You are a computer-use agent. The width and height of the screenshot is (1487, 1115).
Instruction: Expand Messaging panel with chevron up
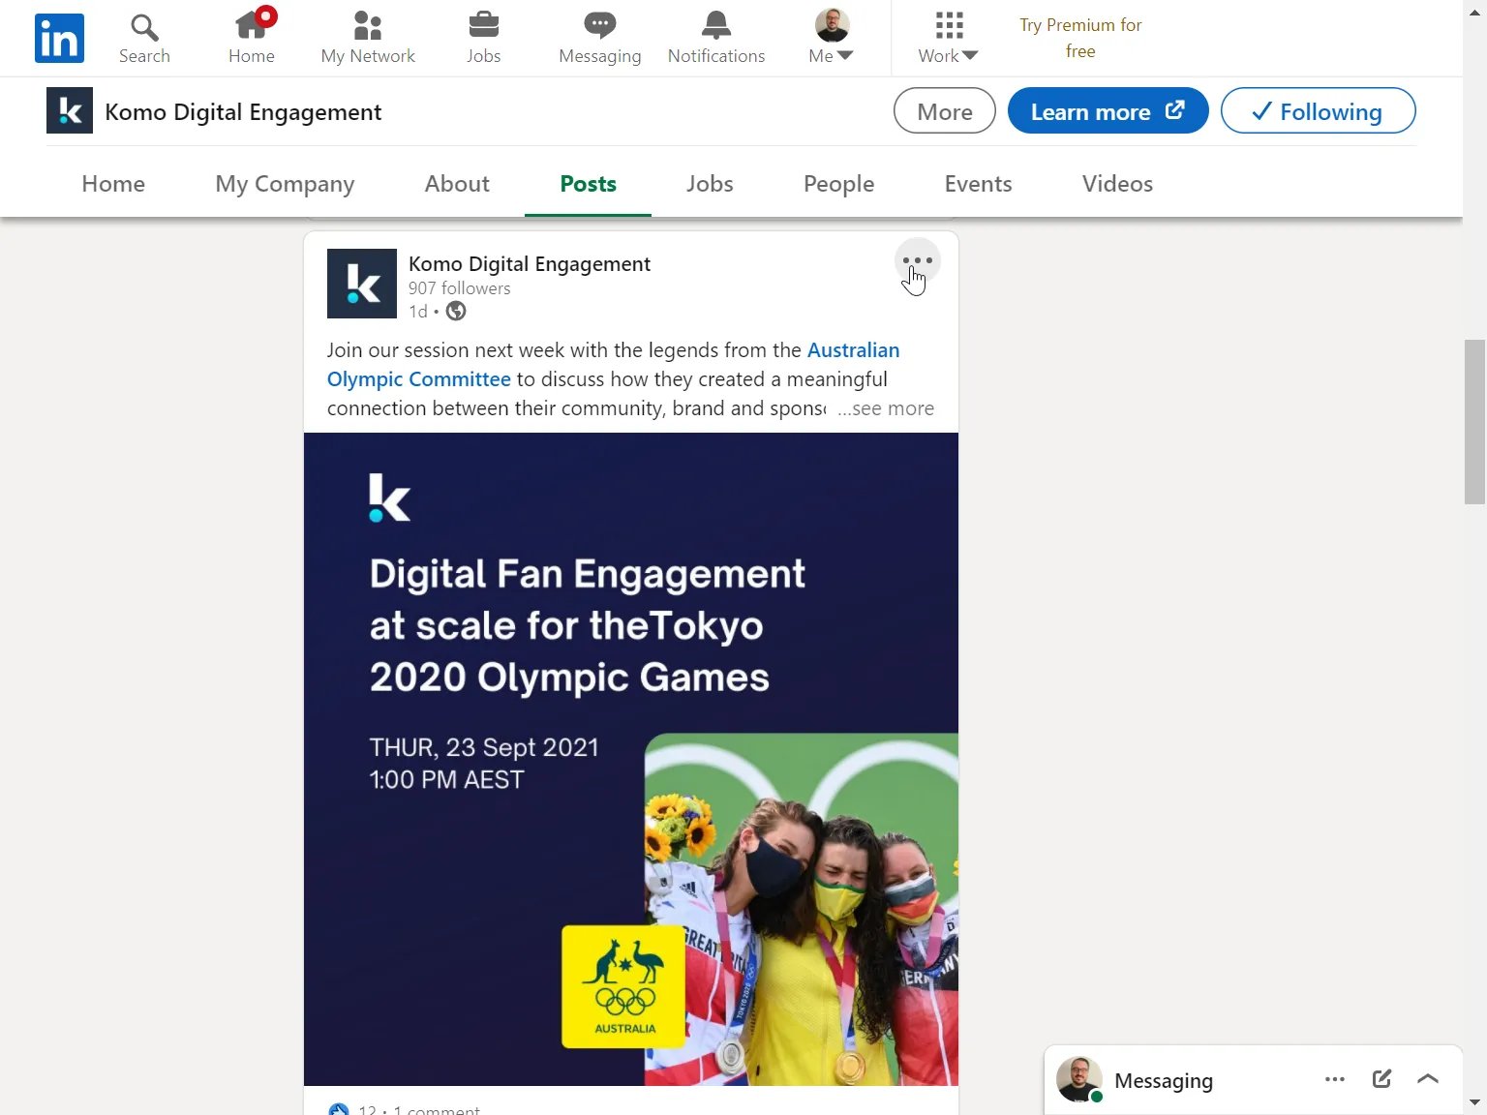coord(1428,1078)
